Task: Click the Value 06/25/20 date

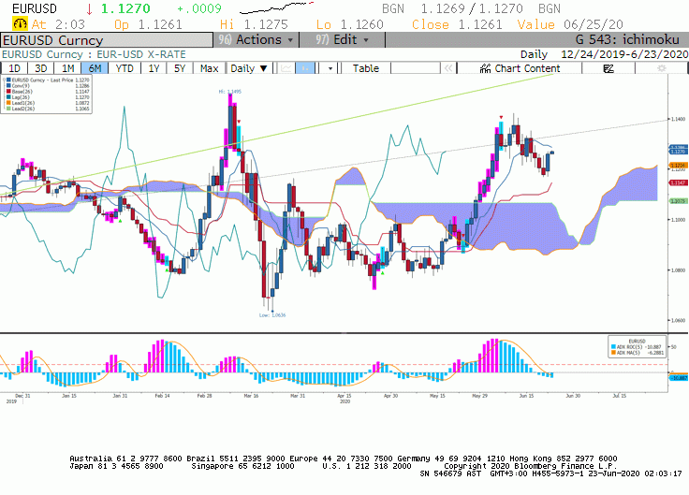Action: point(570,24)
